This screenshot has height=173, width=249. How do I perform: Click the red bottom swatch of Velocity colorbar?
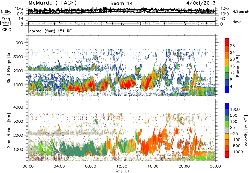point(227,155)
